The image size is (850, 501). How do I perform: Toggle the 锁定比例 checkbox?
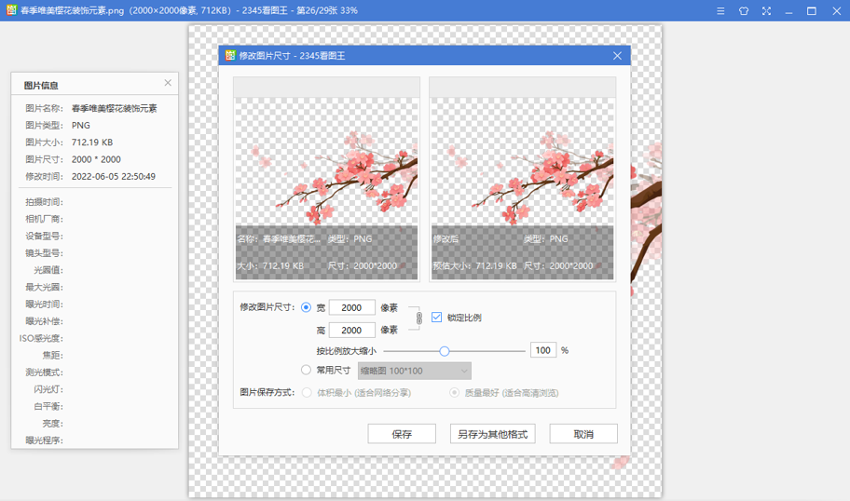pyautogui.click(x=437, y=318)
